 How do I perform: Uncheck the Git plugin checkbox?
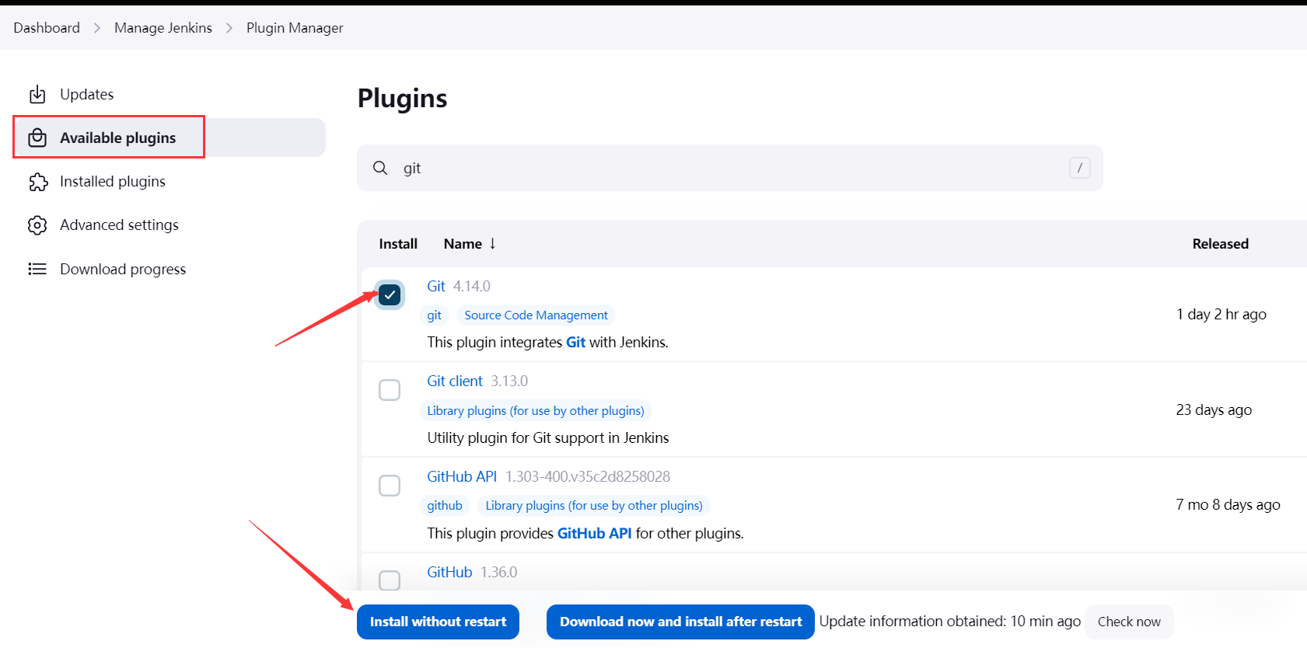(390, 294)
